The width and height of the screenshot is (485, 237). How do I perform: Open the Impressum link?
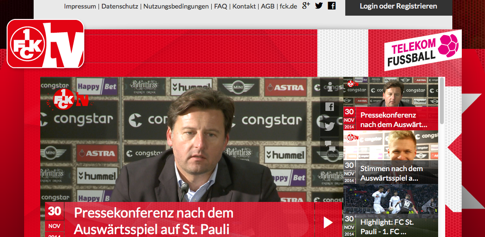80,6
